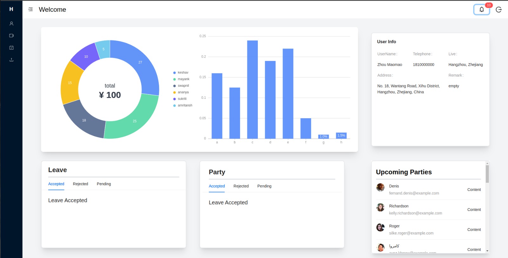This screenshot has height=258, width=508.
Task: Click Roger's avatar in Upcoming Parties
Action: click(380, 227)
